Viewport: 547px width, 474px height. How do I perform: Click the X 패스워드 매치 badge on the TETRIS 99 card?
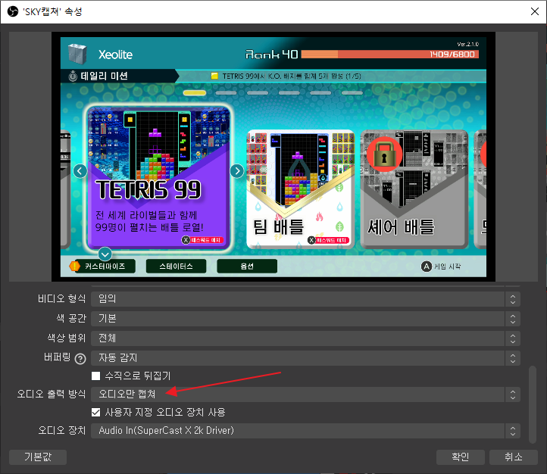(x=203, y=240)
